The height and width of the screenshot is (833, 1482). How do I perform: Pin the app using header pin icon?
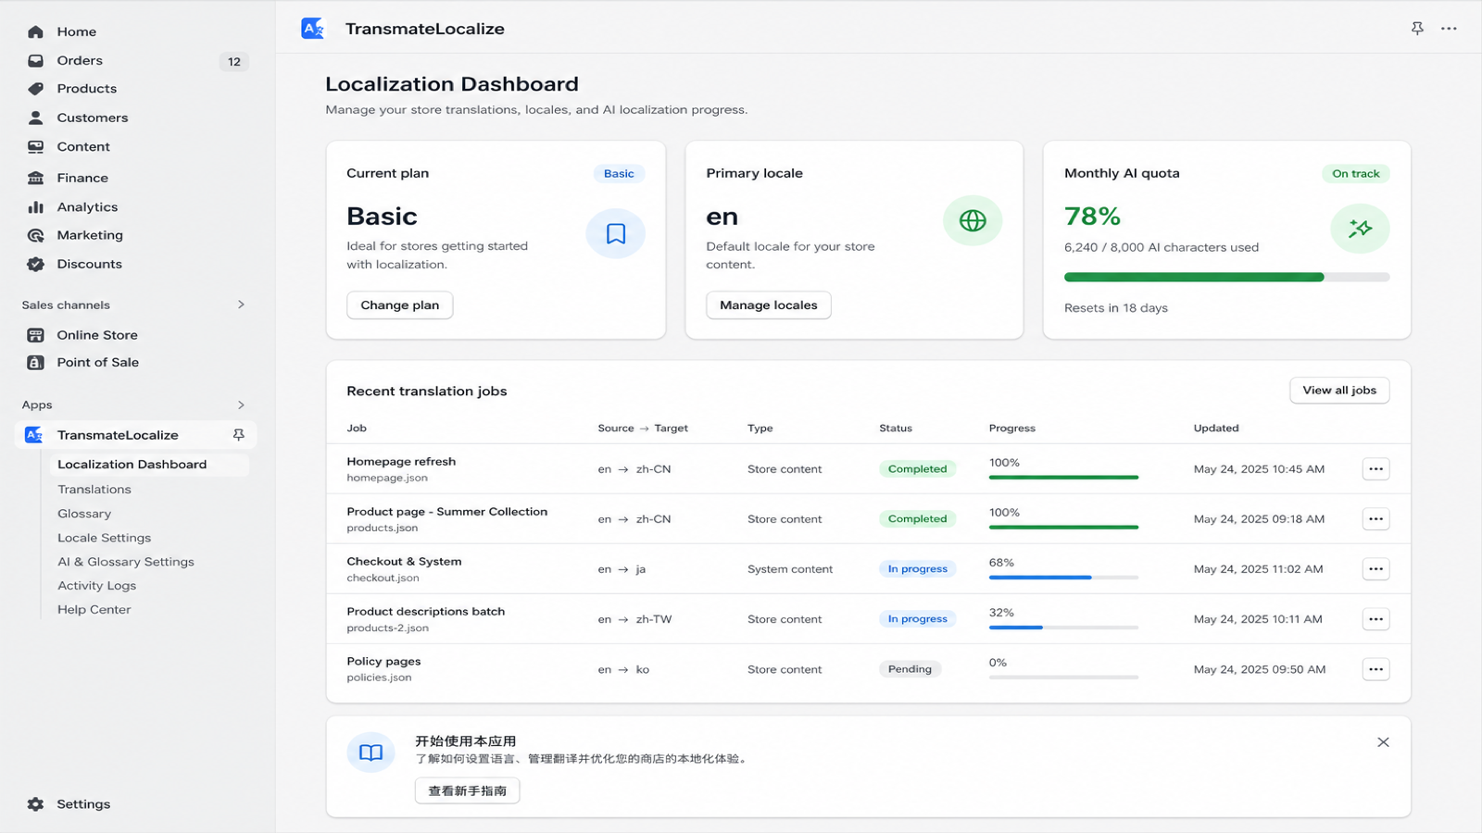(x=1417, y=29)
